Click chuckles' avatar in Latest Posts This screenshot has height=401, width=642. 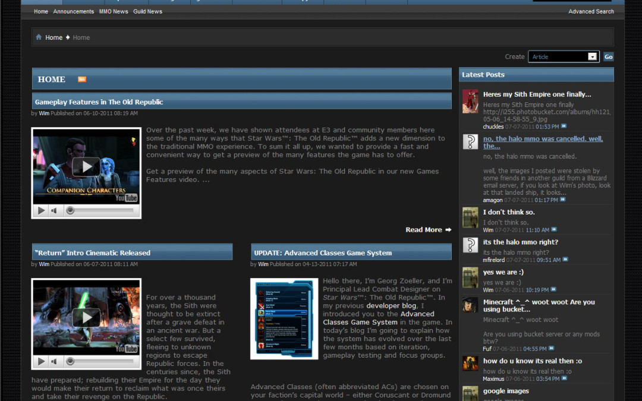coord(470,101)
